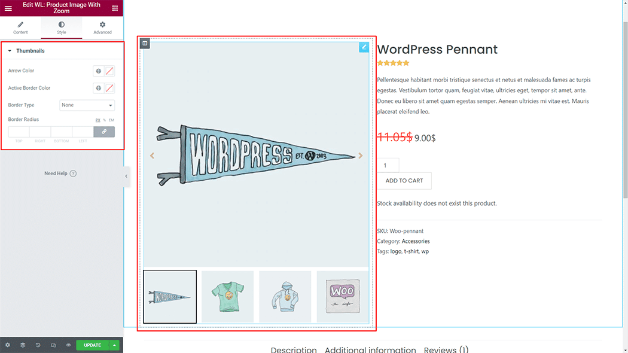The image size is (628, 353).
Task: Open revision History clock icon
Action: click(x=38, y=345)
